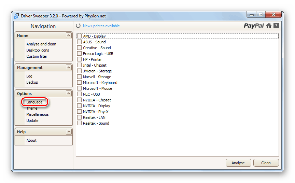Open the About page

[31, 140]
